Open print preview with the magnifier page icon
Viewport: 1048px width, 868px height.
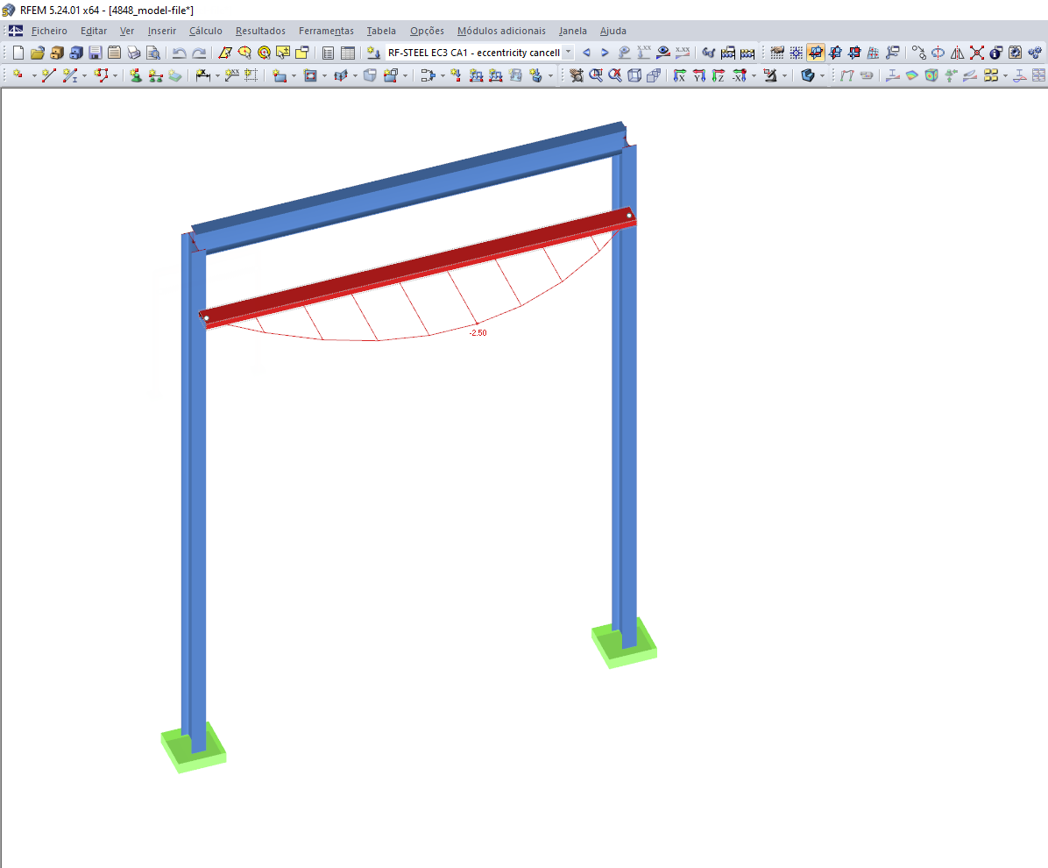pyautogui.click(x=153, y=53)
